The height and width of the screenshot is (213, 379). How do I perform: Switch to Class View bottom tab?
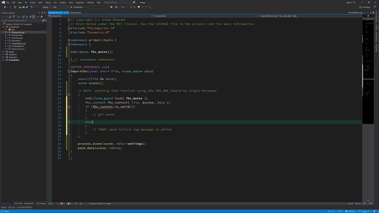point(18,204)
